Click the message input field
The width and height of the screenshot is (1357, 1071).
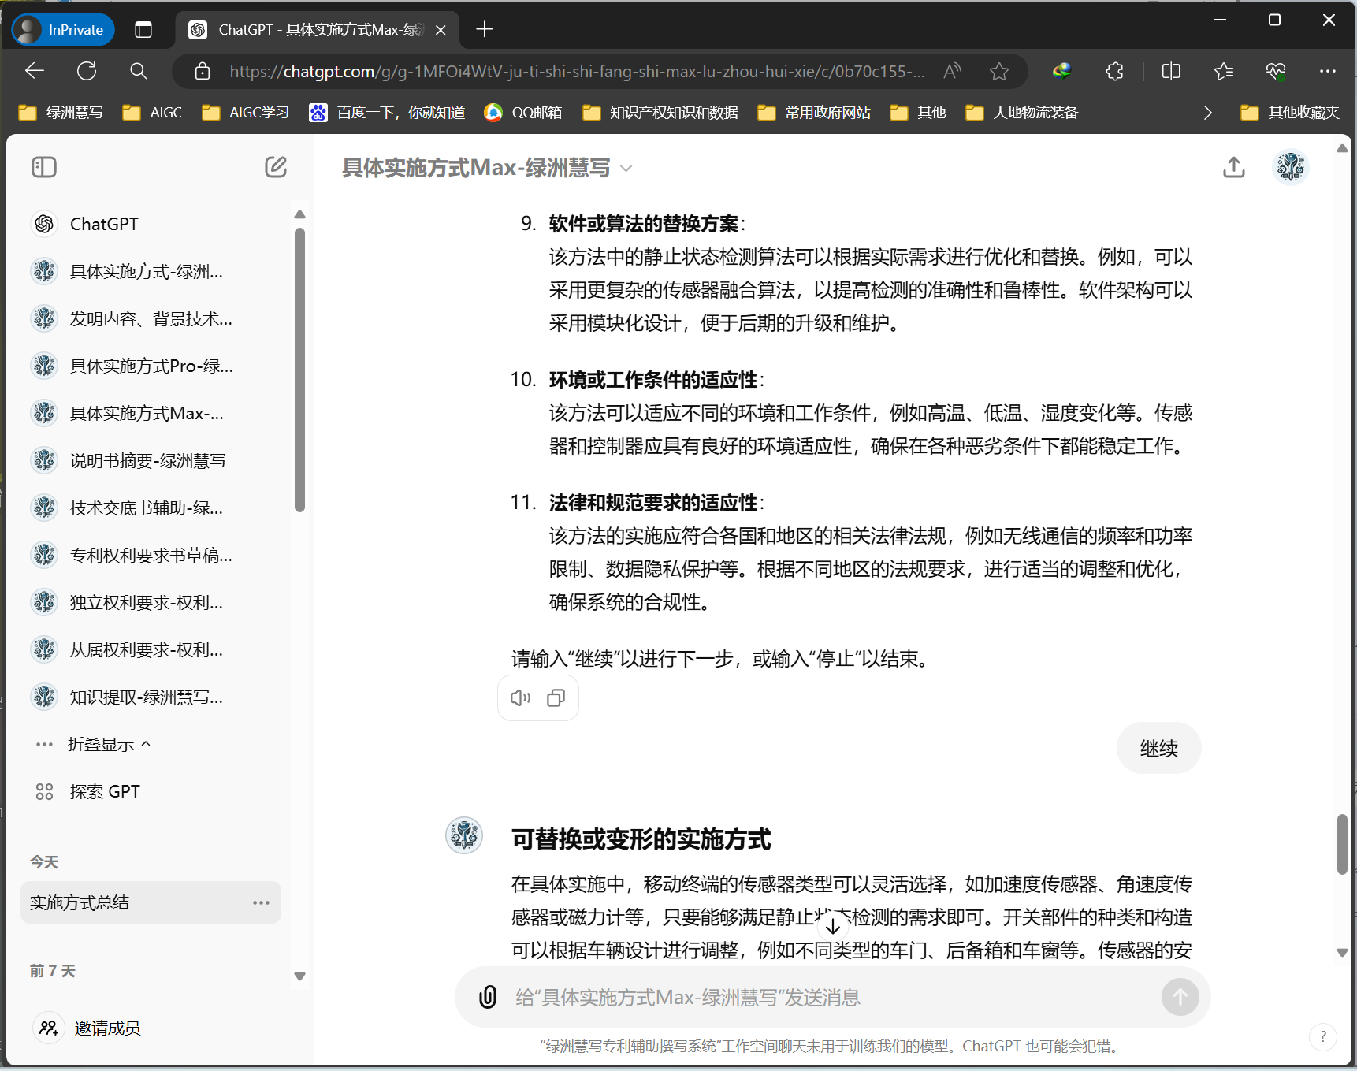click(788, 997)
